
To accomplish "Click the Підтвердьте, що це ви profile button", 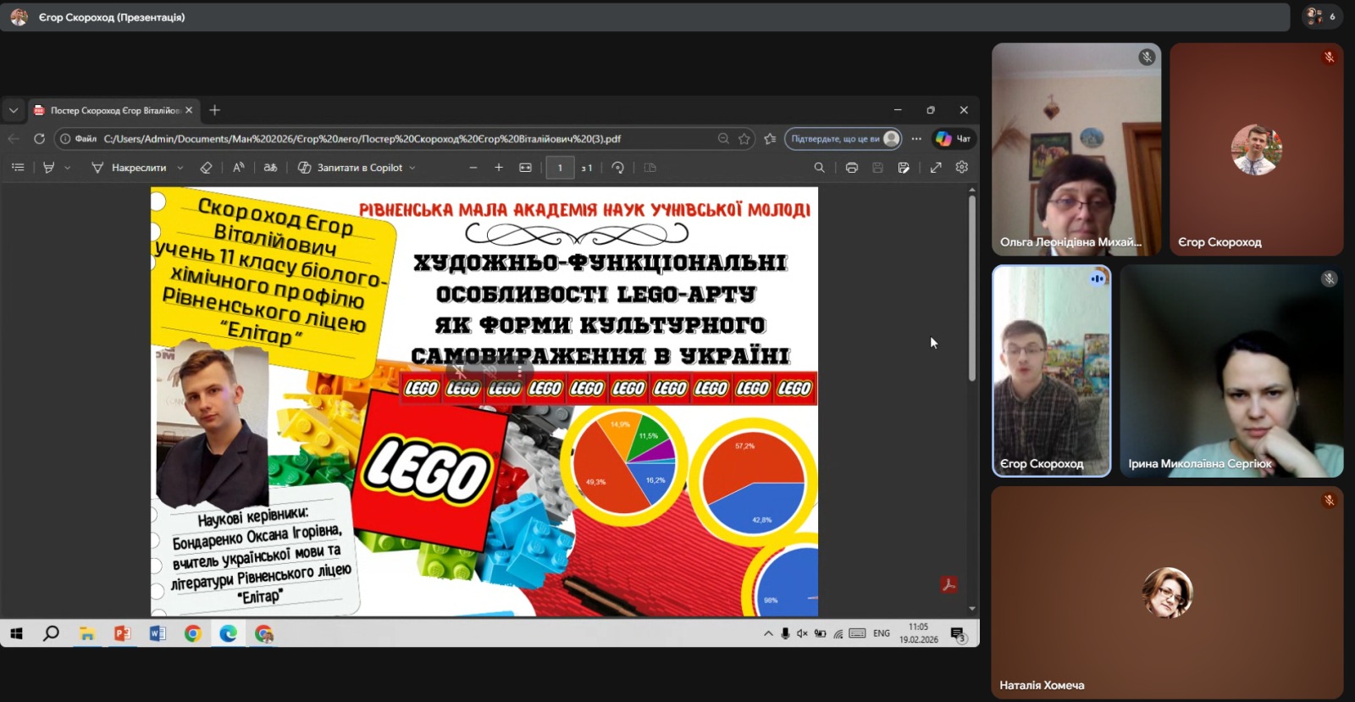I will click(x=843, y=139).
